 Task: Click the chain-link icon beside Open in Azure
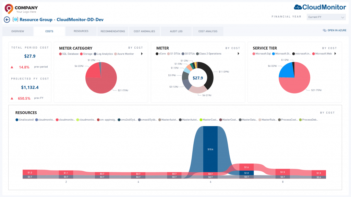(x=324, y=30)
